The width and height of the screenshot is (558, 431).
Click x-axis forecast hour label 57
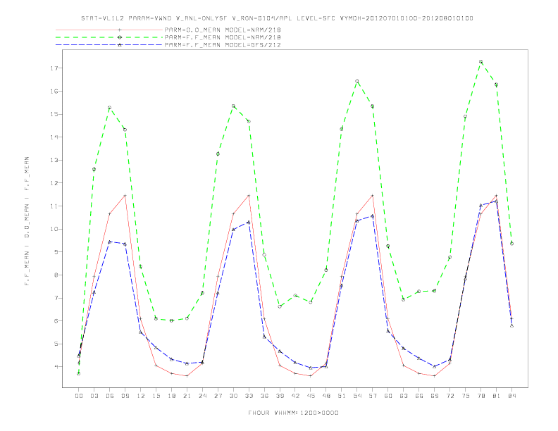373,396
